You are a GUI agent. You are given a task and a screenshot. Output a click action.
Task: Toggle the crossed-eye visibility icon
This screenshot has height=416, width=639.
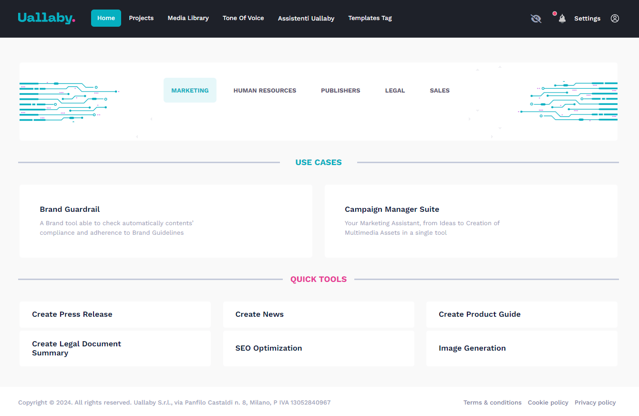tap(536, 19)
